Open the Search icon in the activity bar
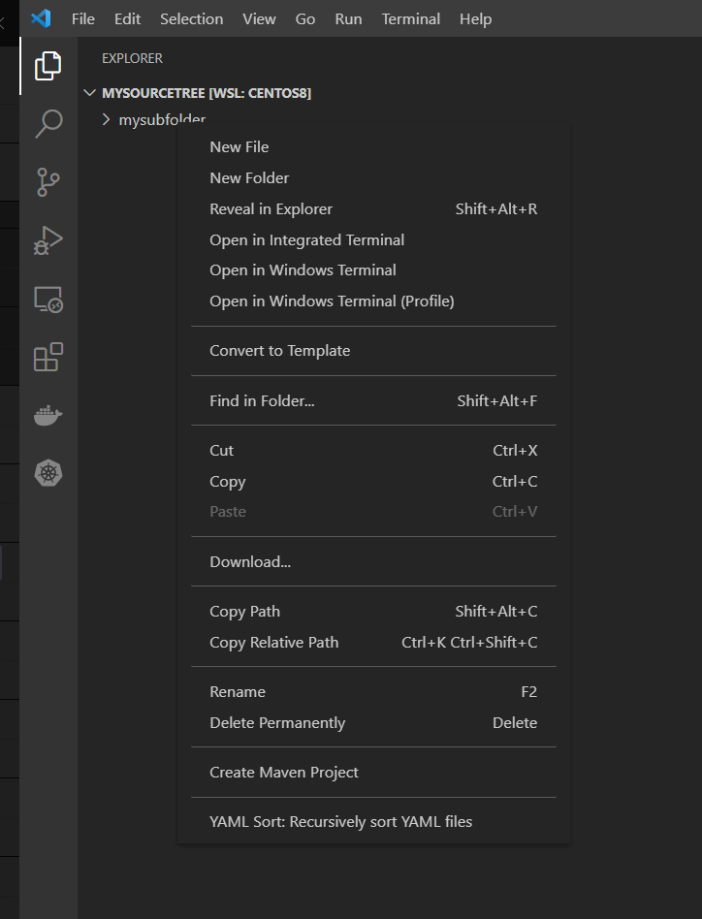 click(48, 123)
